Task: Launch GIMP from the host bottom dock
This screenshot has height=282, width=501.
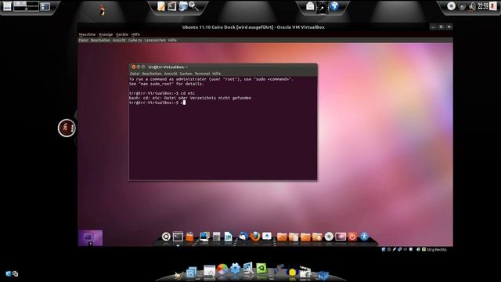Action: pyautogui.click(x=178, y=275)
